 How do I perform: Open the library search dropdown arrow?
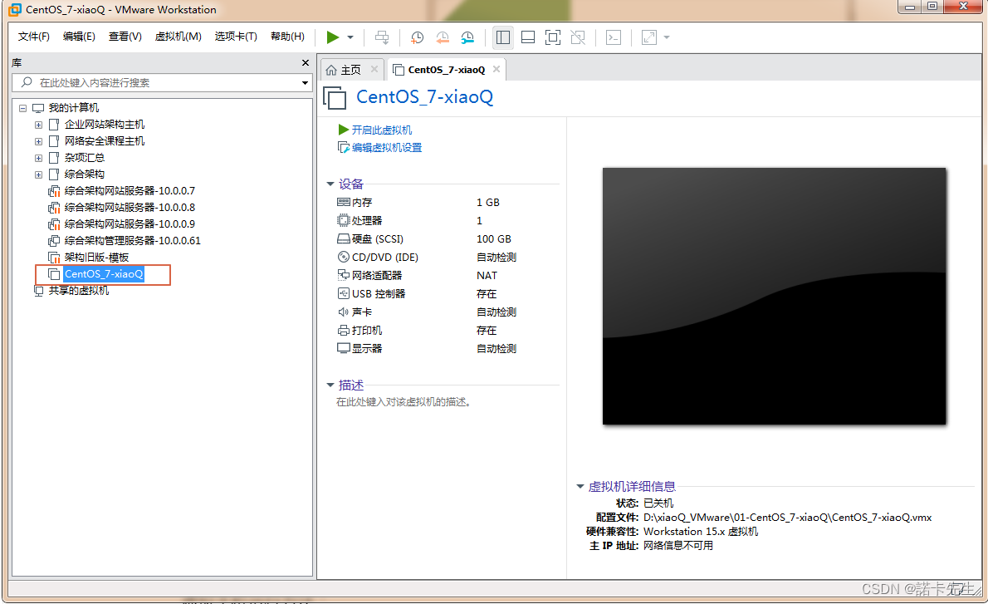click(x=305, y=82)
